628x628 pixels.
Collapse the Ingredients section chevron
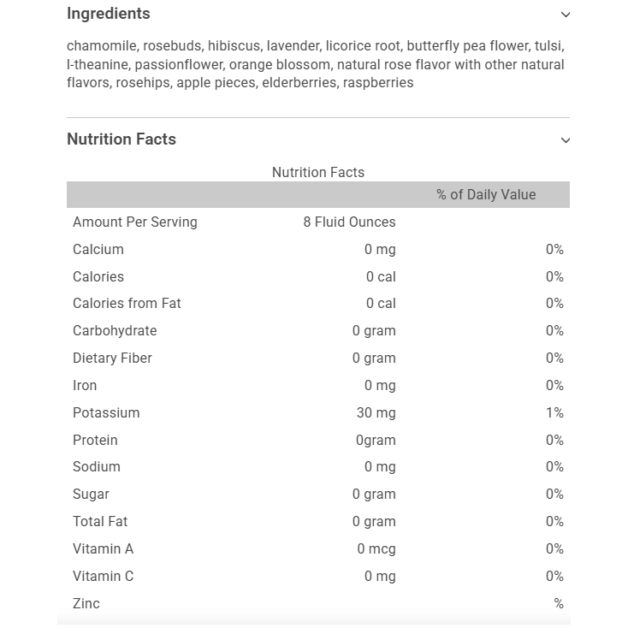[565, 15]
